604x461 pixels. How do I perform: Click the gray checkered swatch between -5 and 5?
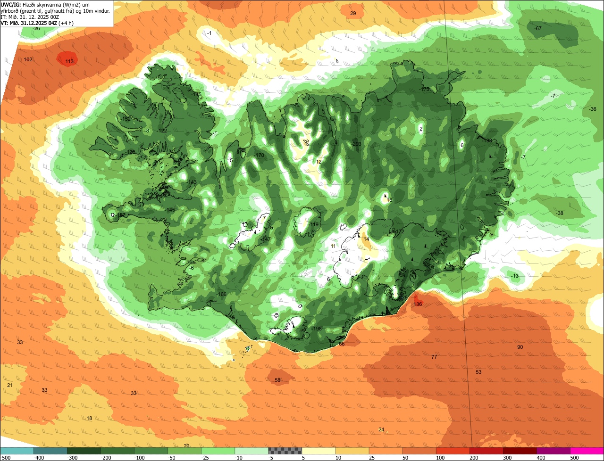pyautogui.click(x=285, y=451)
